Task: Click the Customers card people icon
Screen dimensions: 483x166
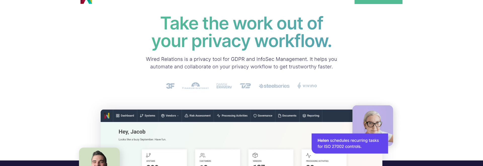Action: [x=203, y=155]
